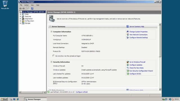Open the Action menu
This screenshot has height=101, width=180.
coord(26,5)
